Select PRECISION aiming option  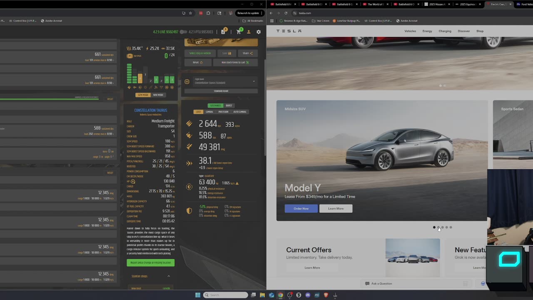click(x=223, y=112)
